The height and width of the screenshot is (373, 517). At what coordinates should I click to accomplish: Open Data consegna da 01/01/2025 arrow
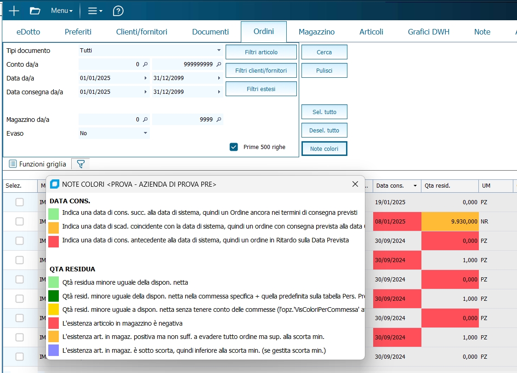145,92
